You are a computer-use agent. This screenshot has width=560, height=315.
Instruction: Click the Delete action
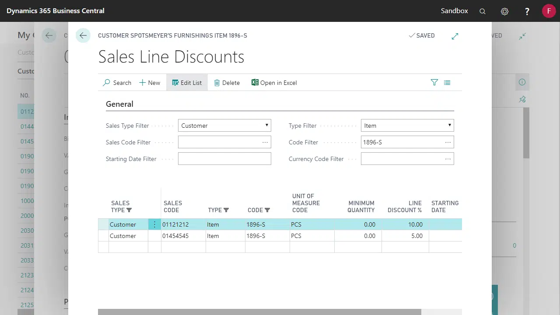227,83
